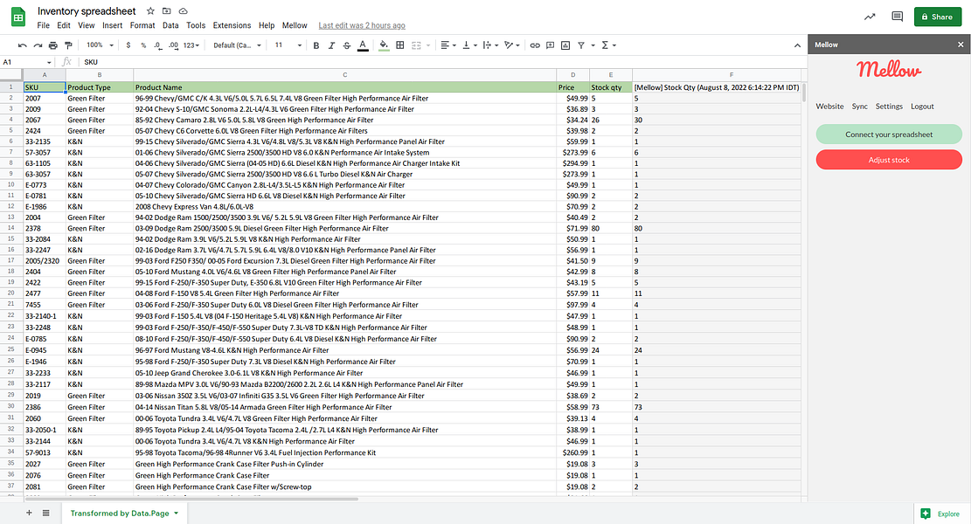Open the Insert menu
The height and width of the screenshot is (524, 971).
(112, 25)
